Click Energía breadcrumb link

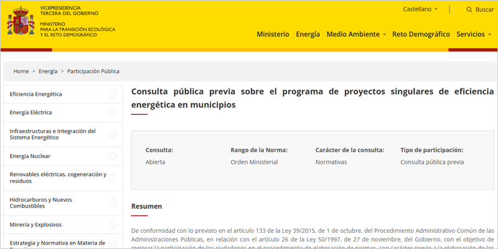tap(48, 72)
